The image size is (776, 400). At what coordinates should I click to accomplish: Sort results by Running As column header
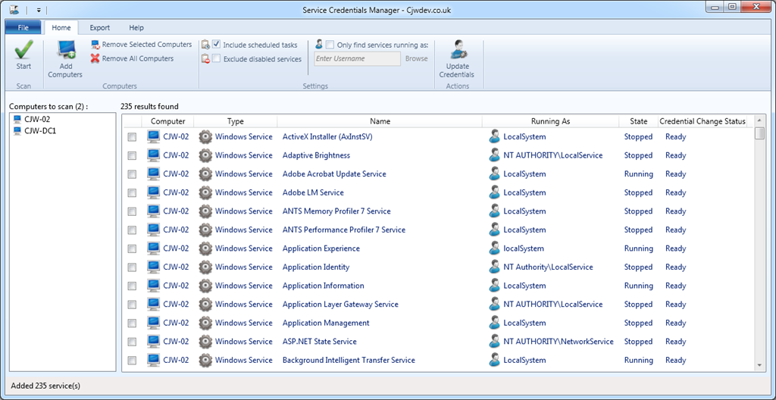[550, 121]
